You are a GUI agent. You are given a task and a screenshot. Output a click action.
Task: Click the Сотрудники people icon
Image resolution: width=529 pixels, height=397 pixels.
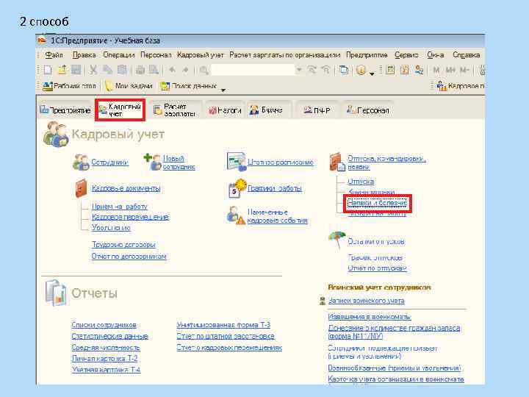(81, 162)
